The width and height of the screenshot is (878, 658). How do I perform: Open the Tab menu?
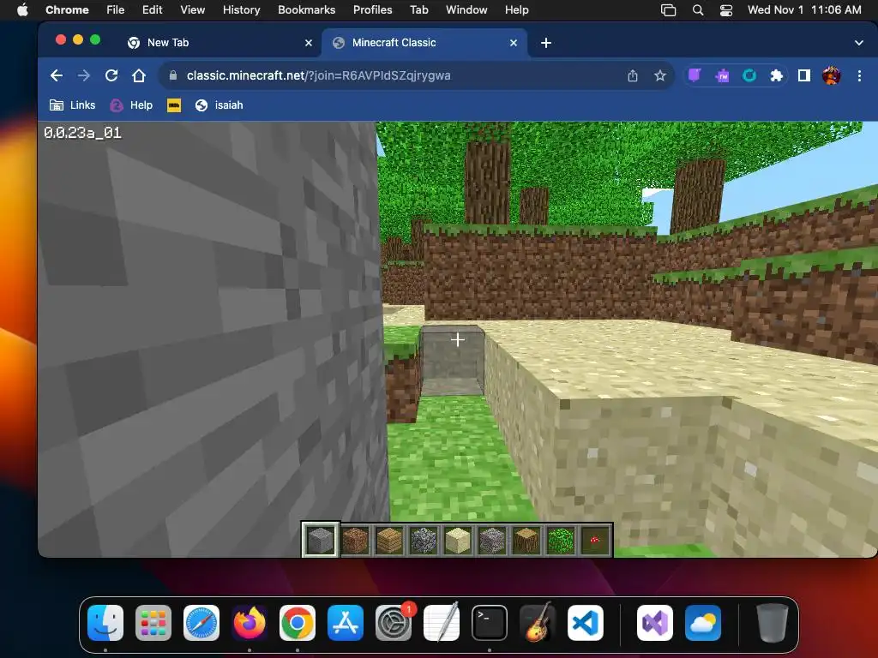pos(418,10)
